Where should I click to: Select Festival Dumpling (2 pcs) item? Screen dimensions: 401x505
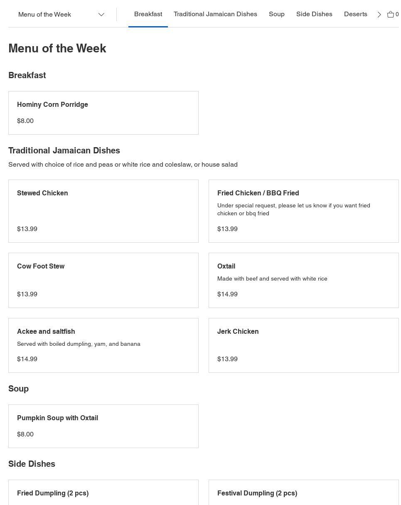pyautogui.click(x=303, y=493)
